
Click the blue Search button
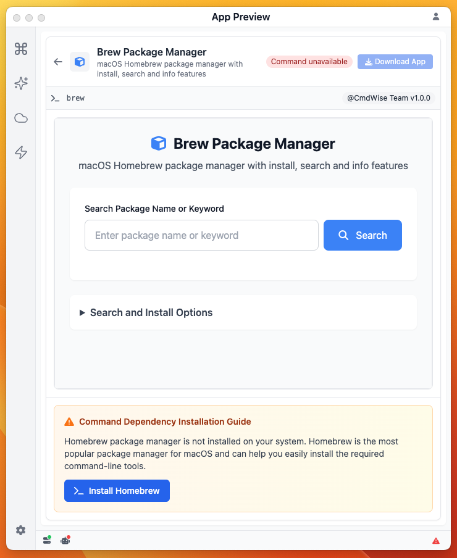point(363,235)
